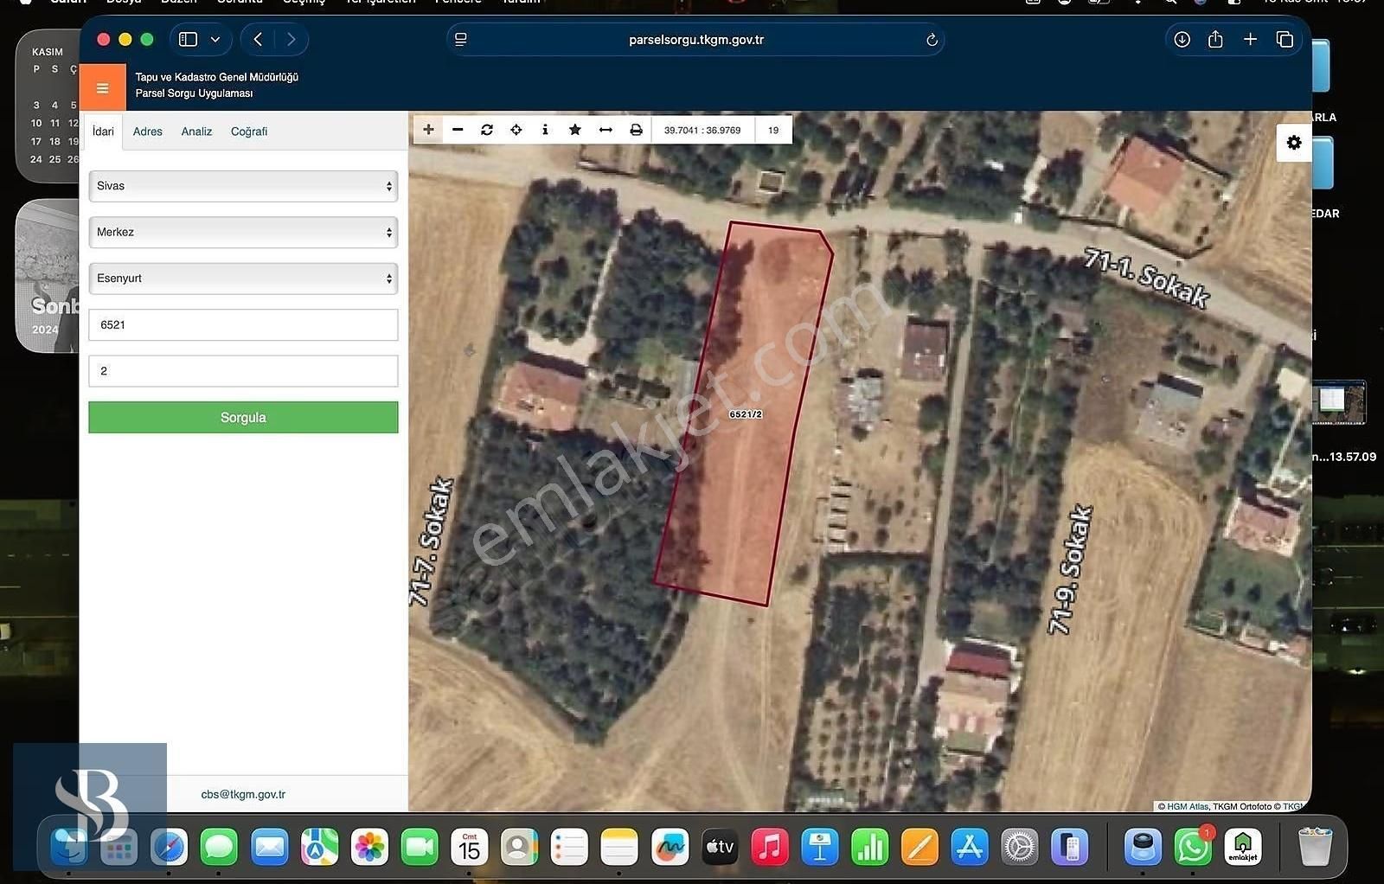Refresh the map view
Viewport: 1384px width, 884px height.
pos(487,130)
